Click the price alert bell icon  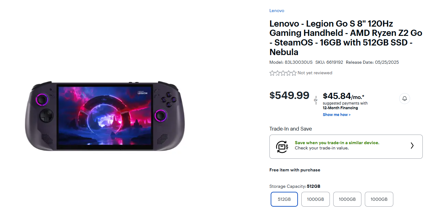tap(404, 98)
